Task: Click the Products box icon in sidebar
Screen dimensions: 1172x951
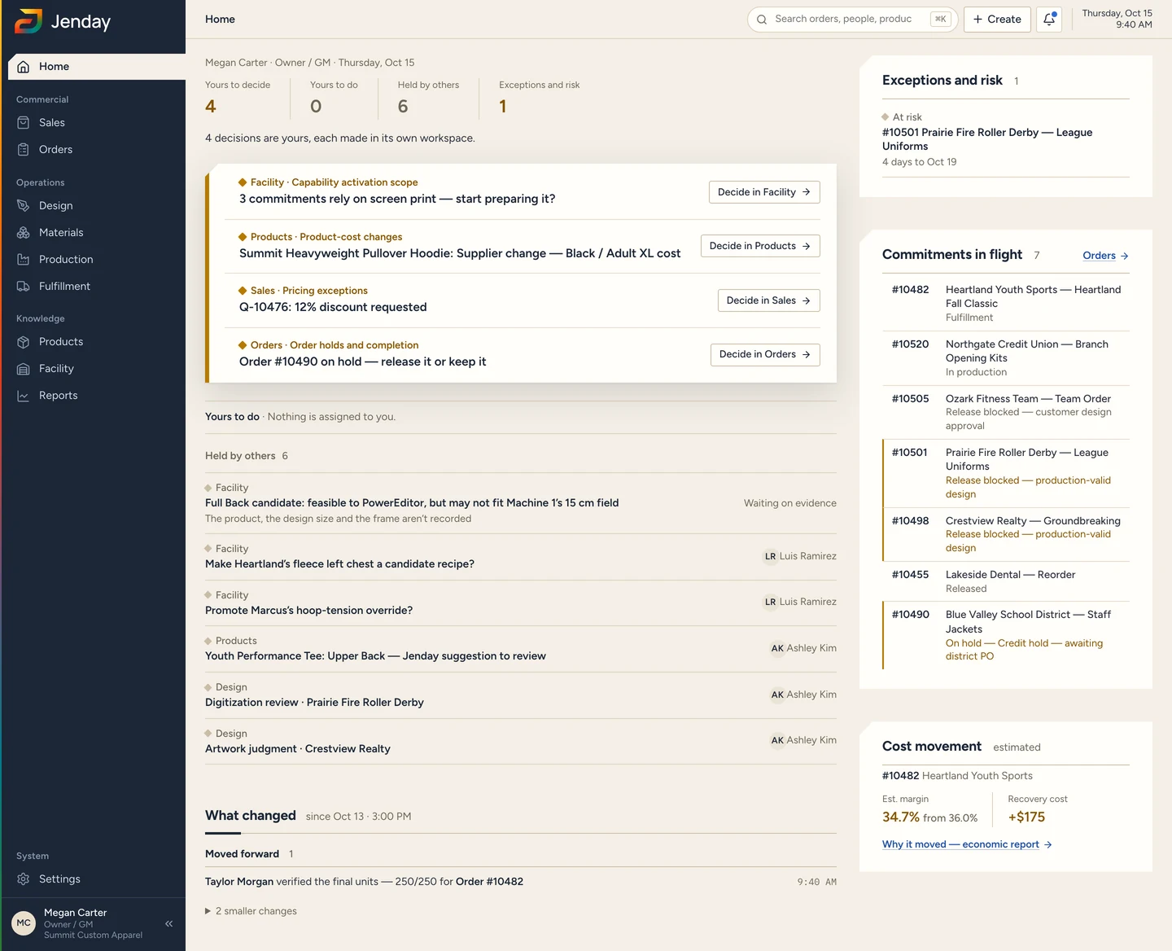Action: [x=24, y=342]
